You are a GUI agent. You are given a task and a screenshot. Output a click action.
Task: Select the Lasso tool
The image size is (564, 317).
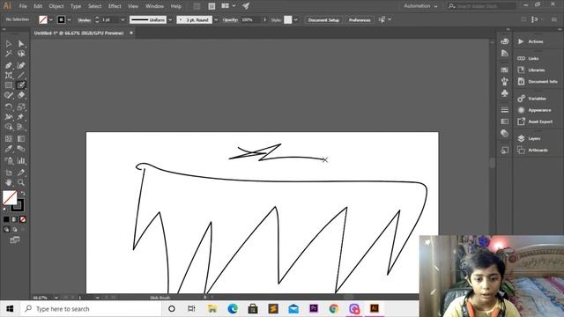(x=21, y=54)
